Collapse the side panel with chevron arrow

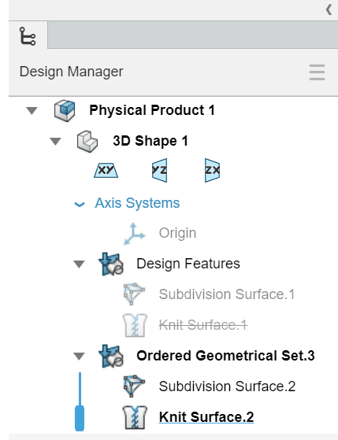pos(329,9)
